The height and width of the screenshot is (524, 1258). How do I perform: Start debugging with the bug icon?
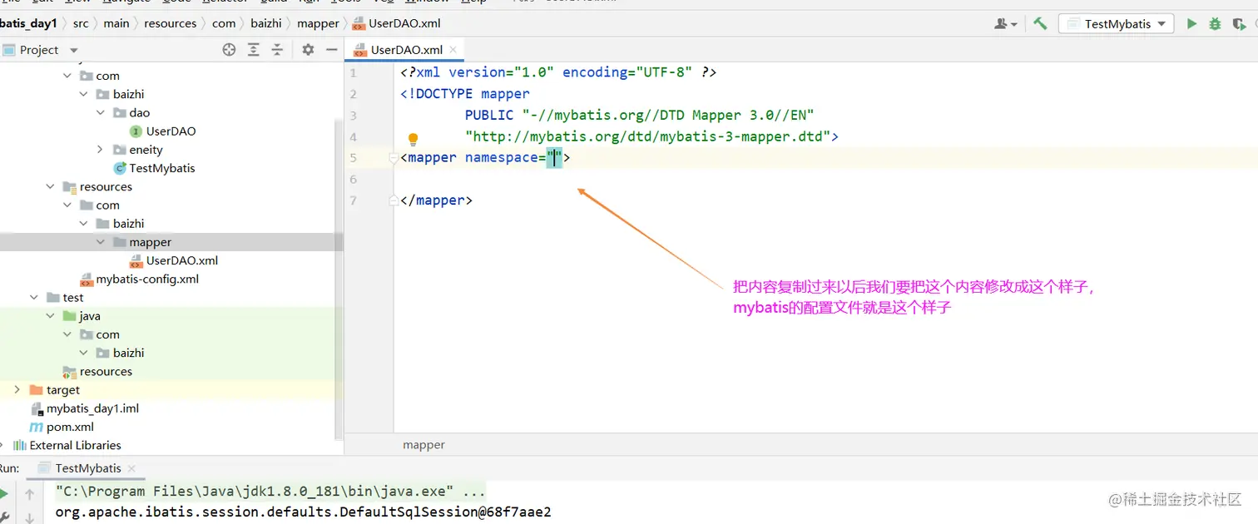pyautogui.click(x=1215, y=24)
